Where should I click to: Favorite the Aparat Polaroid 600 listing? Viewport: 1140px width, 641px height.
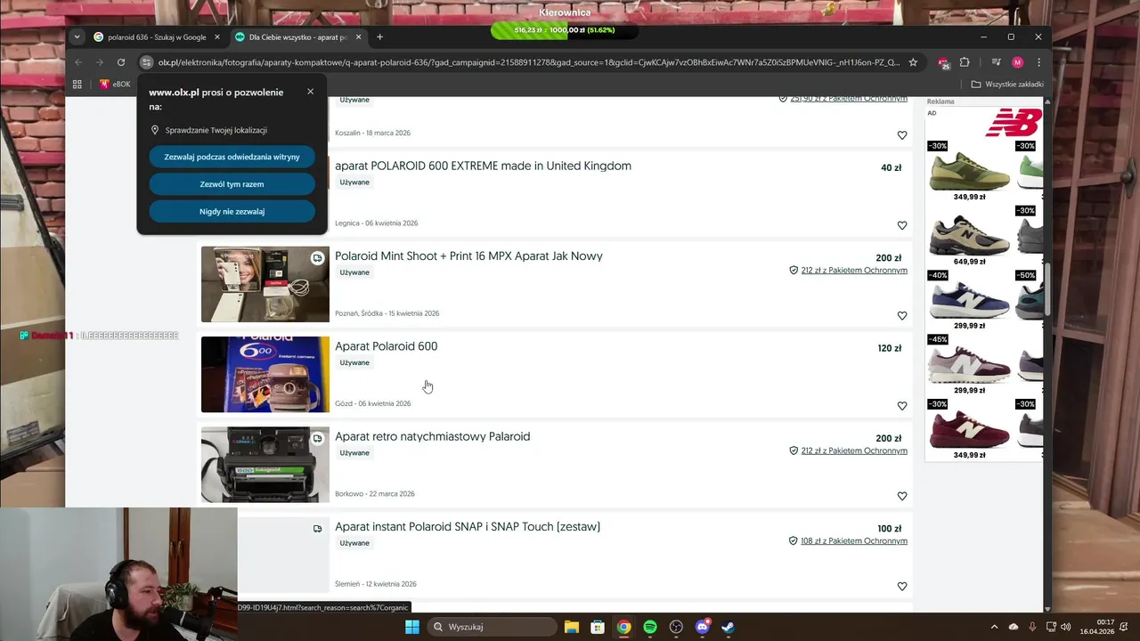pos(902,406)
